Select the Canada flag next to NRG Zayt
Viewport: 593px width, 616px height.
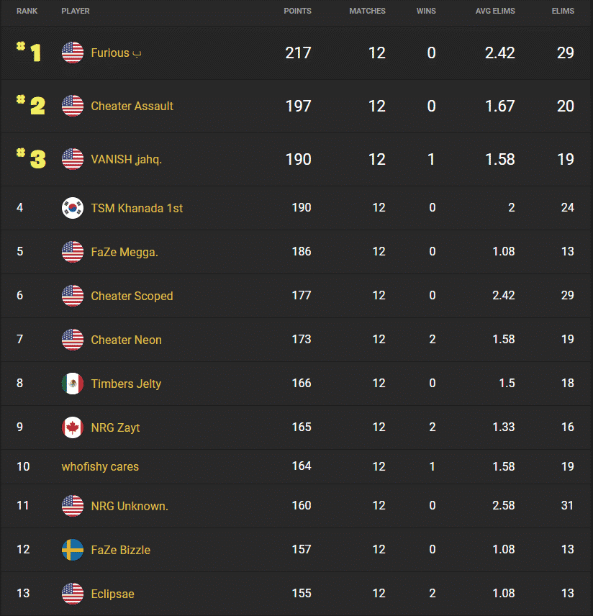[72, 427]
